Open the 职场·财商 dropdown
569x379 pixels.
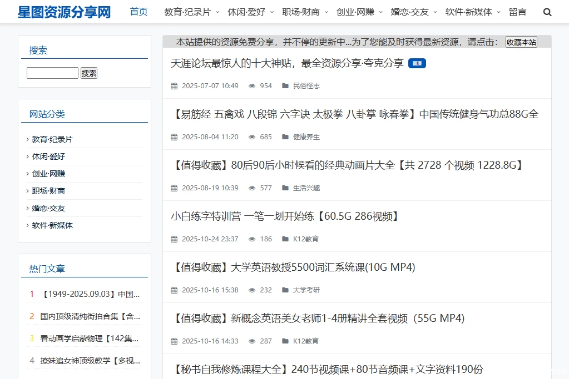tap(300, 11)
